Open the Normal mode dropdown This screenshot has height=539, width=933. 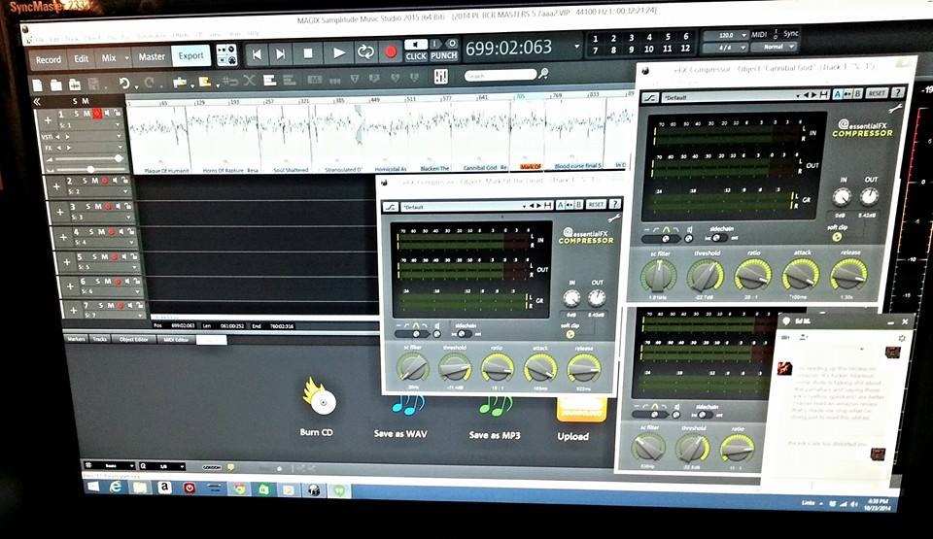tap(791, 47)
